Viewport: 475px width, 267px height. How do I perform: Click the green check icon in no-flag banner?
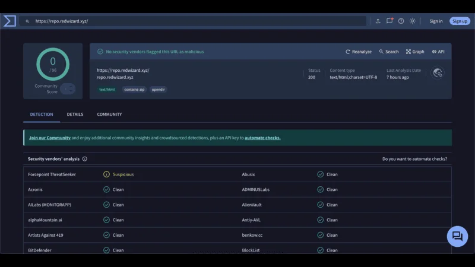click(x=100, y=52)
